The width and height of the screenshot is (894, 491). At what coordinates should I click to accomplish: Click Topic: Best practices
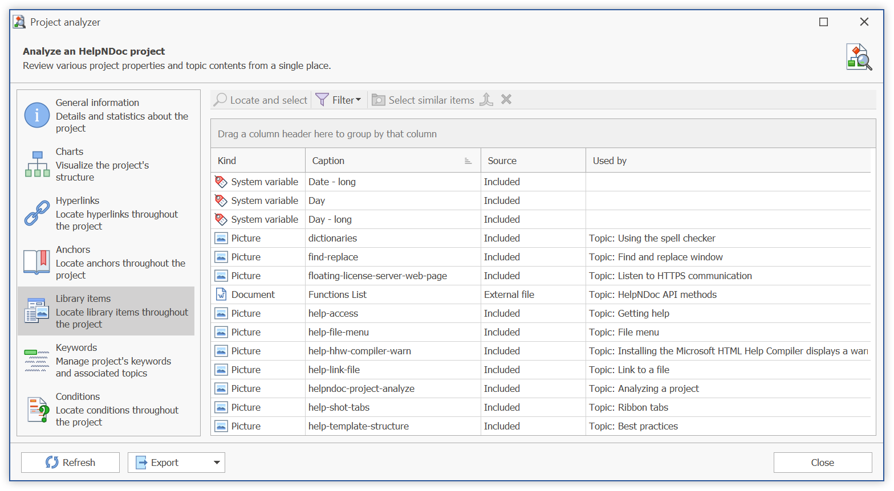tap(633, 426)
